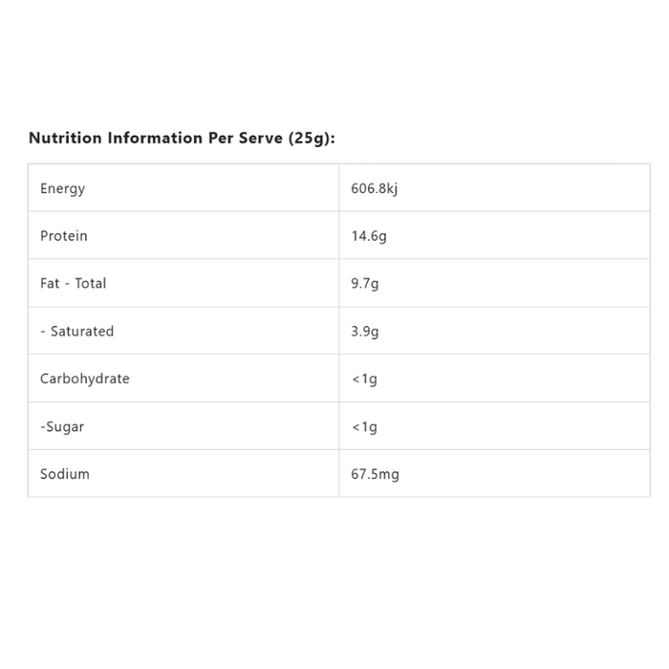669x669 pixels.
Task: Click the 606.8kj energy value
Action: [374, 188]
